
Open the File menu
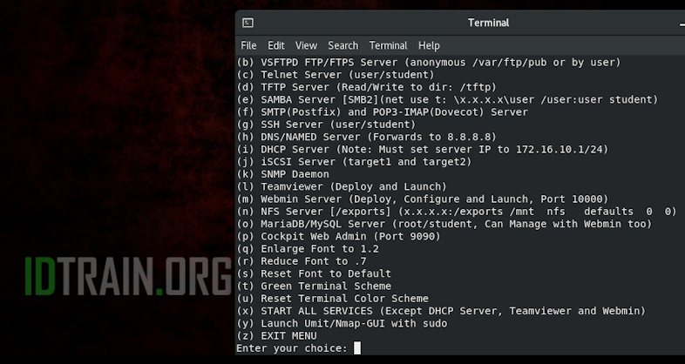248,45
